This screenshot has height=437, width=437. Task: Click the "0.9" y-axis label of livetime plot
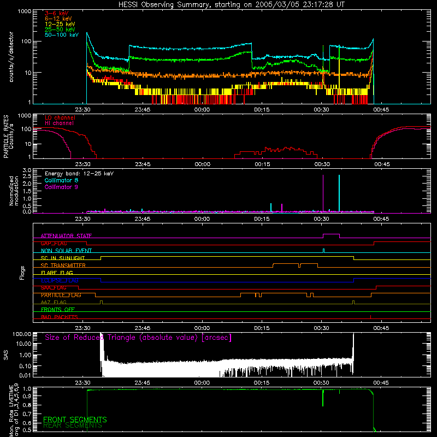pyautogui.click(x=27, y=395)
